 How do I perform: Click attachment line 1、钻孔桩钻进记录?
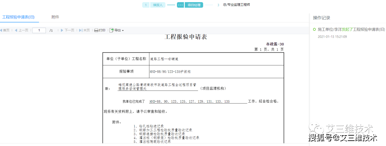(x=149, y=126)
